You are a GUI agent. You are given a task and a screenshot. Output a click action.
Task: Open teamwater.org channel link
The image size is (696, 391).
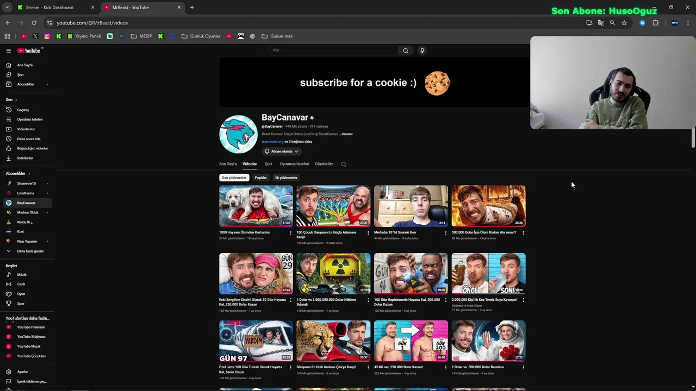pos(272,142)
